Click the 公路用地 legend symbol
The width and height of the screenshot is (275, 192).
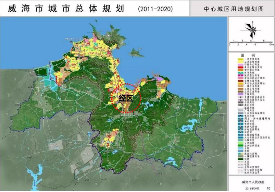click(x=240, y=103)
